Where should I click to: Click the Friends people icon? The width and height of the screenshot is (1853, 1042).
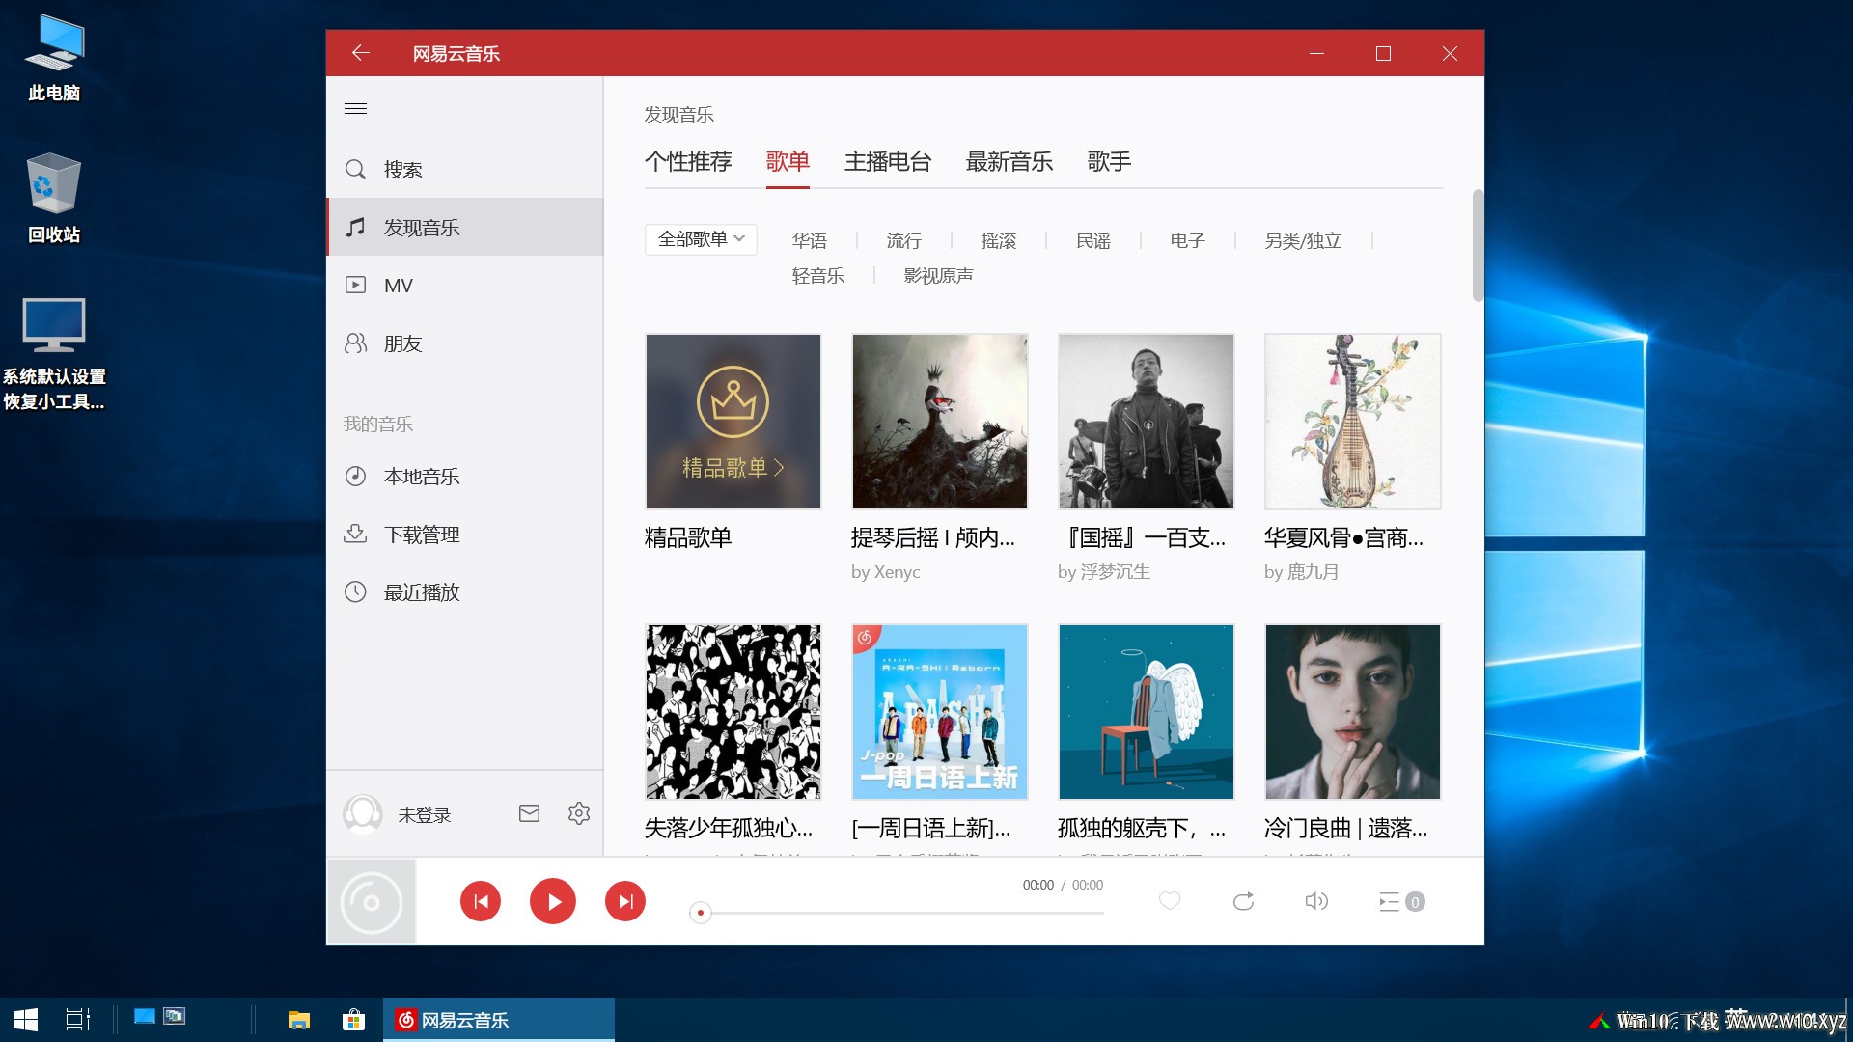click(355, 343)
